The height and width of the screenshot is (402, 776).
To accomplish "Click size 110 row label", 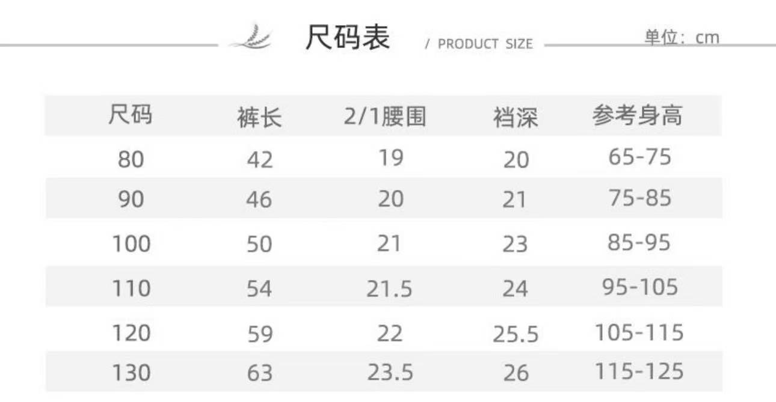I will [x=131, y=289].
